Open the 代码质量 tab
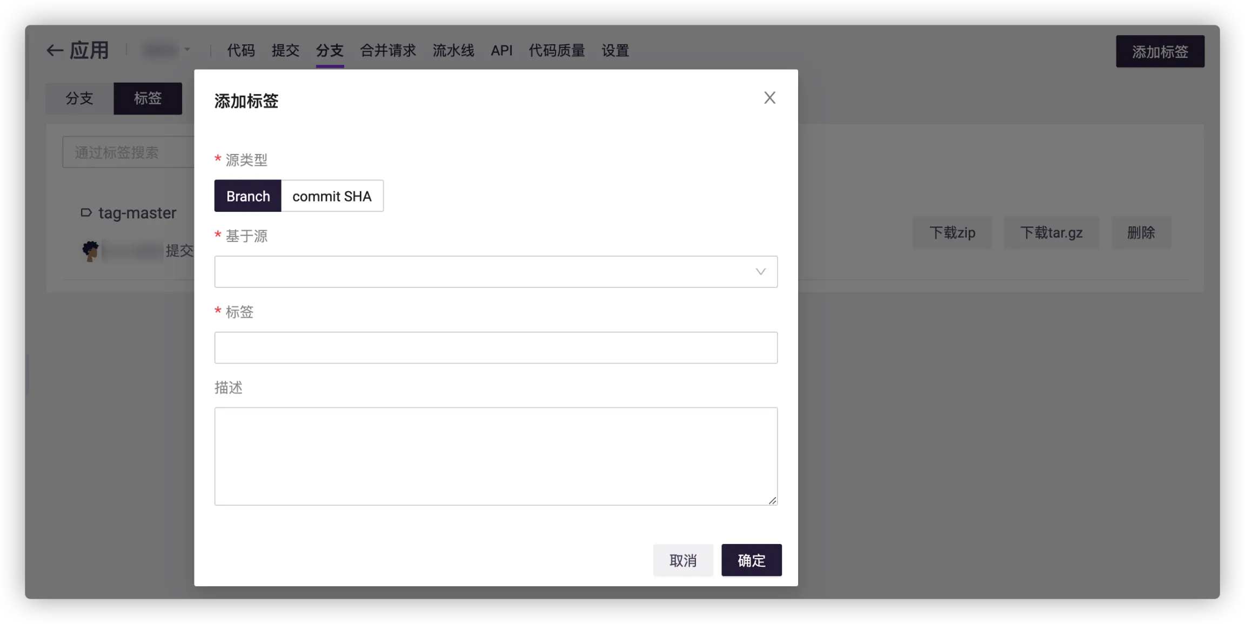This screenshot has height=624, width=1245. pyautogui.click(x=557, y=51)
